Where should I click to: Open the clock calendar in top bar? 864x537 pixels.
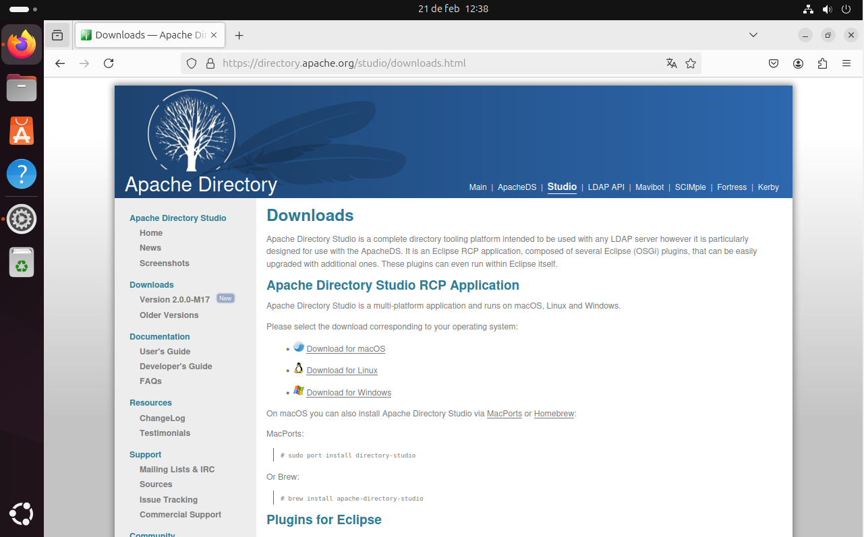tap(453, 9)
